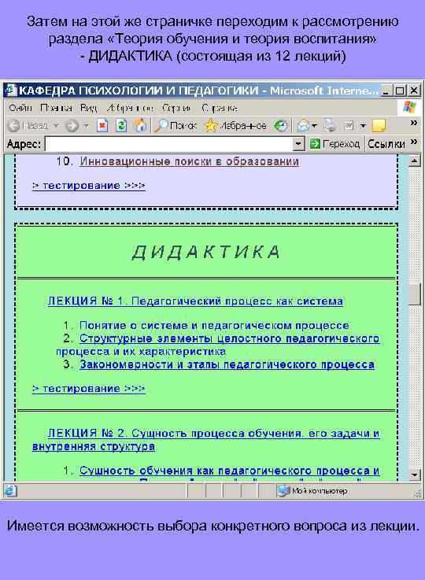Image resolution: width=425 pixels, height=580 pixels.
Task: Click the scrollbar up arrow
Action: click(x=414, y=161)
